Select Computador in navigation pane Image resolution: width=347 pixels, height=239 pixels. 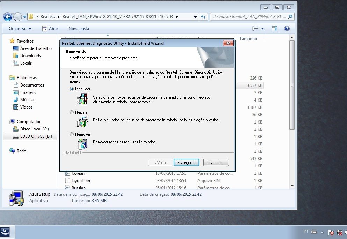[29, 122]
